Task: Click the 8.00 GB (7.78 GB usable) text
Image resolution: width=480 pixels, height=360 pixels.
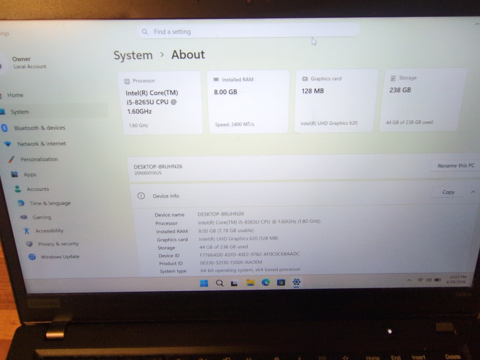Action: point(226,230)
